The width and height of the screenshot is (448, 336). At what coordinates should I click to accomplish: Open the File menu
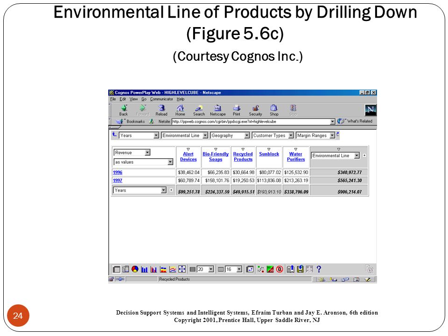point(113,99)
